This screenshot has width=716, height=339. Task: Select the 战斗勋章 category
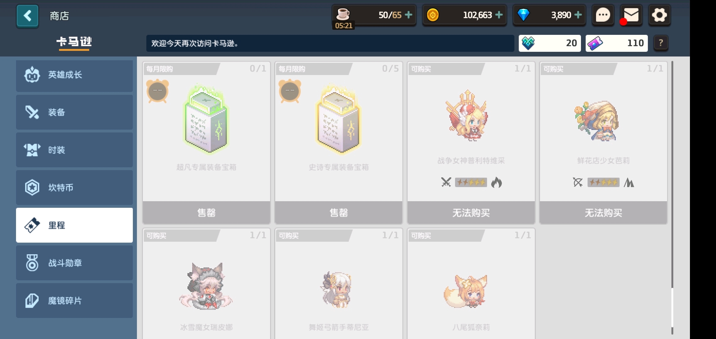pos(74,263)
